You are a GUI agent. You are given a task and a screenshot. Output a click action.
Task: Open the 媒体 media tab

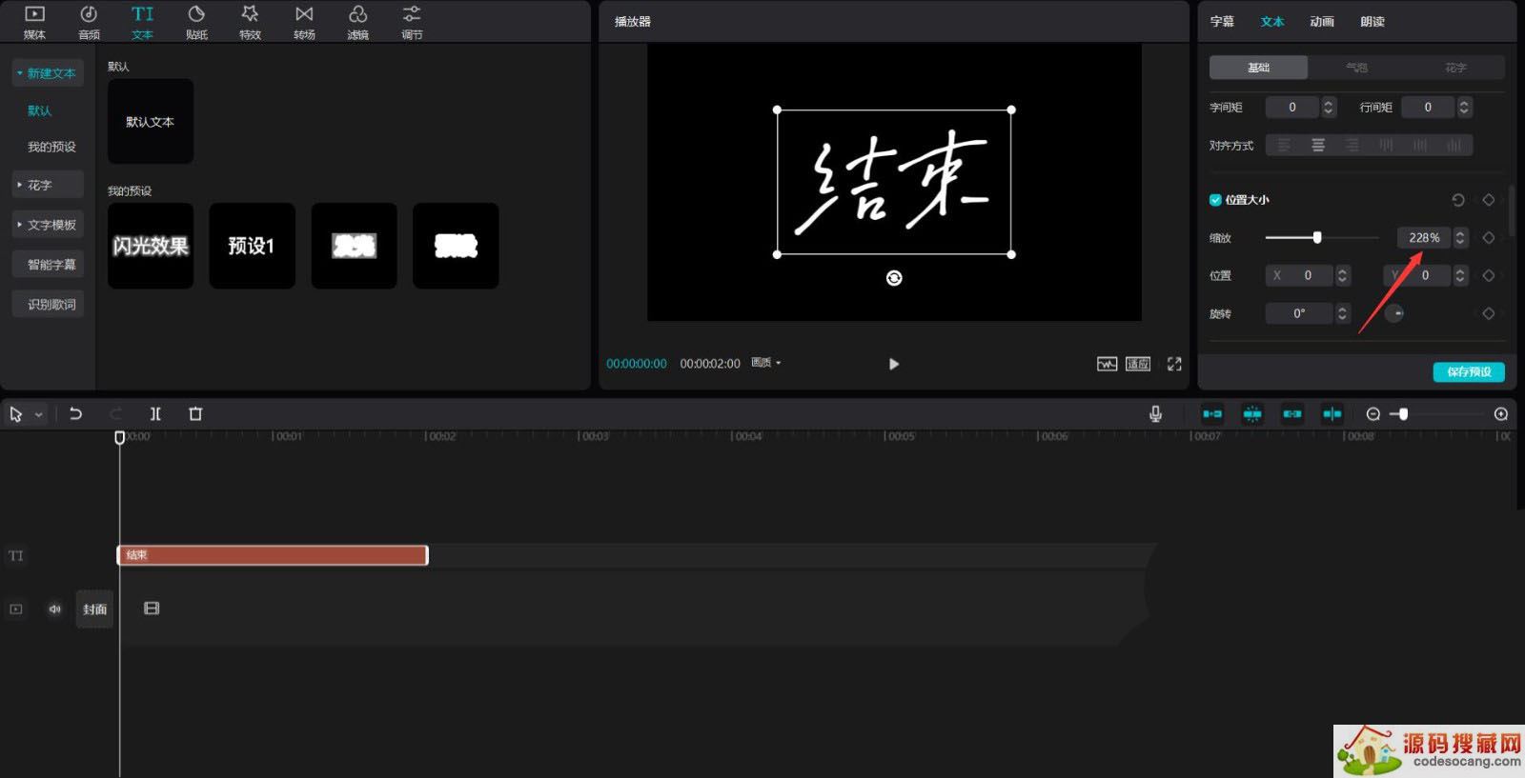pyautogui.click(x=34, y=22)
